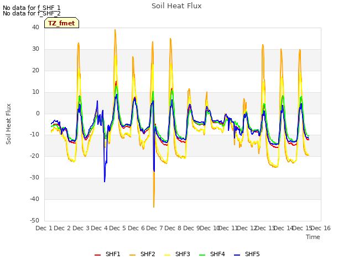The height and width of the screenshot is (265, 354).
Task: Click the blue SHF5 dip near -32 on Dec 4
Action: point(105,181)
